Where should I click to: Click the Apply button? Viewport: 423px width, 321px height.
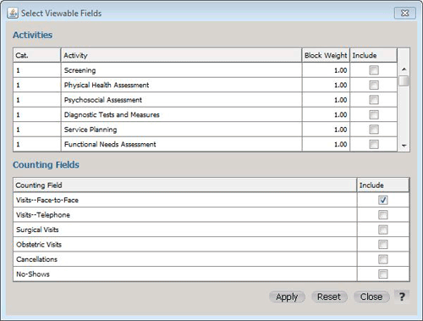pyautogui.click(x=287, y=296)
